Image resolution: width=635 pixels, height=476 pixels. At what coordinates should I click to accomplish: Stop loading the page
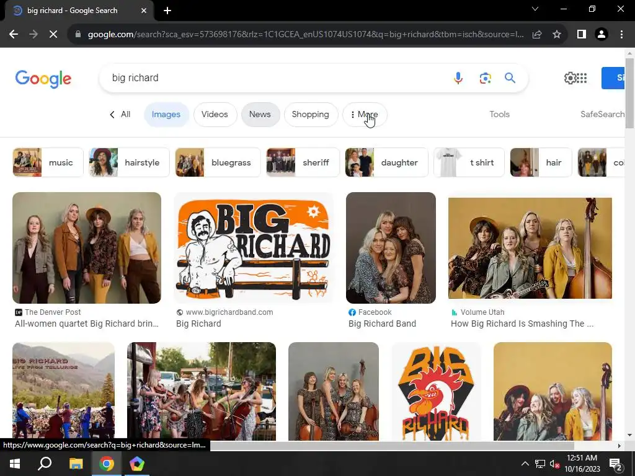[x=53, y=35]
